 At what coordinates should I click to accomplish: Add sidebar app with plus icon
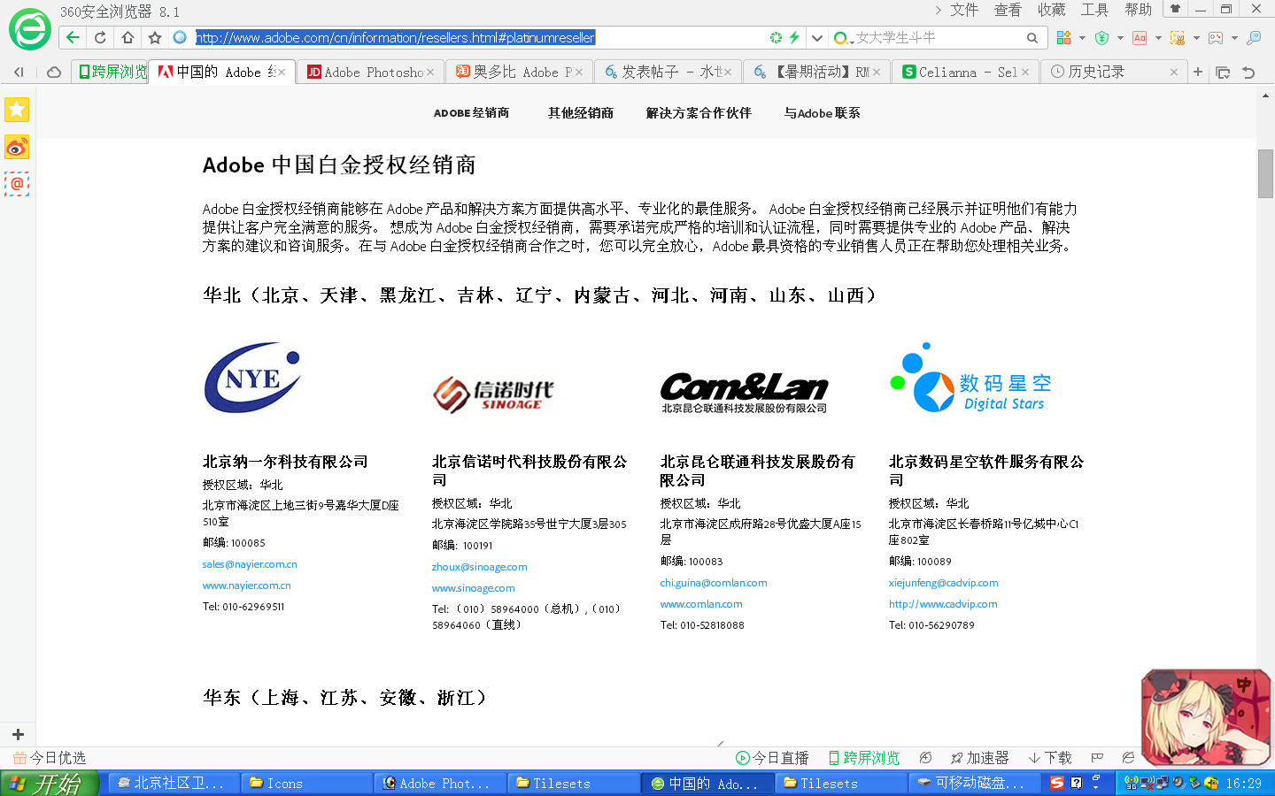click(18, 734)
